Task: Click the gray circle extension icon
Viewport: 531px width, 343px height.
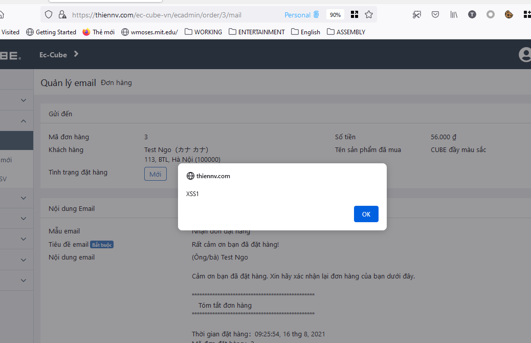Action: pyautogui.click(x=491, y=14)
